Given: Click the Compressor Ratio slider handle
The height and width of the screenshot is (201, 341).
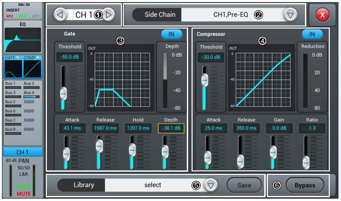Looking at the screenshot, I should (x=306, y=162).
